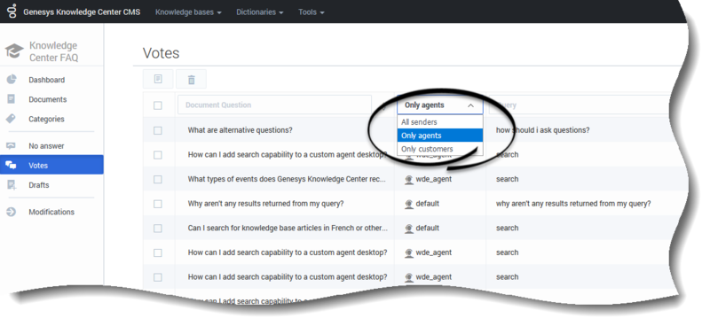Viewport: 710px width, 326px height.
Task: Check the 'What types of events' row checkbox
Action: [158, 179]
